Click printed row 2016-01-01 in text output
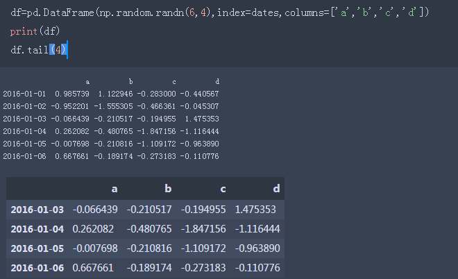This screenshot has height=279, width=458. pos(111,94)
